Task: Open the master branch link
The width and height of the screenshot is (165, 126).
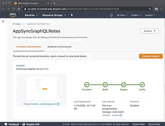Action: 20,66
